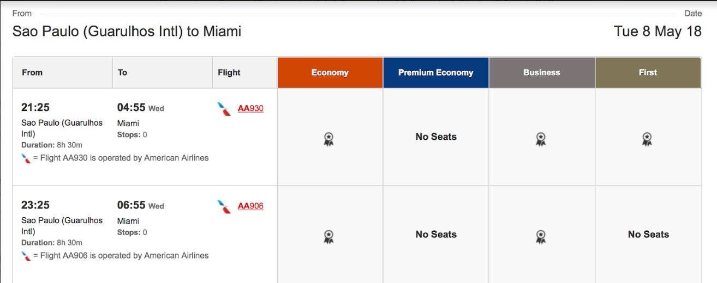
Task: Click the Business column header
Action: coord(542,72)
